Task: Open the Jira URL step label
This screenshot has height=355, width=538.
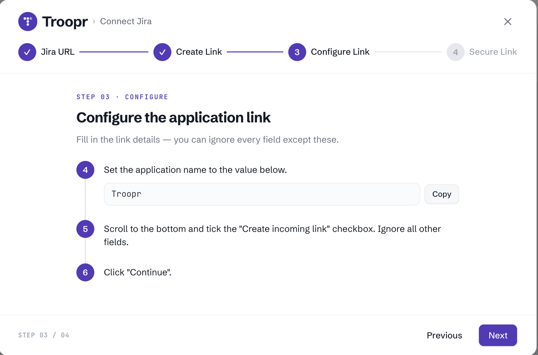Action: pos(58,52)
